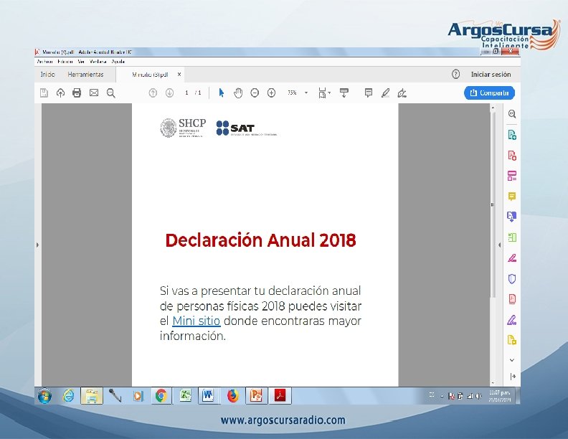Open Protect shield tool in sidebar
The image size is (568, 439).
pyautogui.click(x=512, y=279)
